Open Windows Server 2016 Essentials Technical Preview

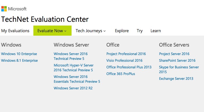pos(77,79)
